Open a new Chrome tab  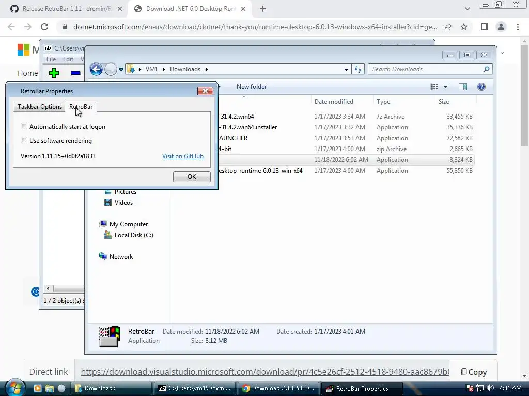pos(263,9)
